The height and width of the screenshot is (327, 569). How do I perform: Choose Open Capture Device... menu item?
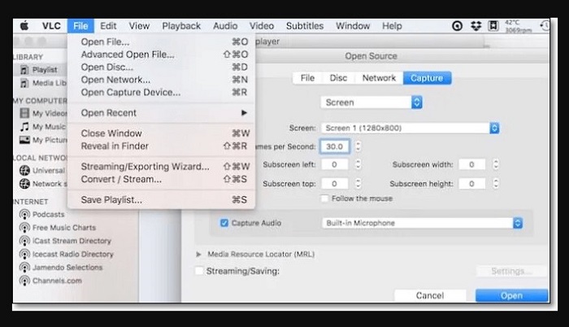pyautogui.click(x=161, y=93)
